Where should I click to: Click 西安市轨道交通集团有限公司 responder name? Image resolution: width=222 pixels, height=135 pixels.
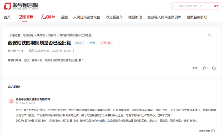pos(33,99)
